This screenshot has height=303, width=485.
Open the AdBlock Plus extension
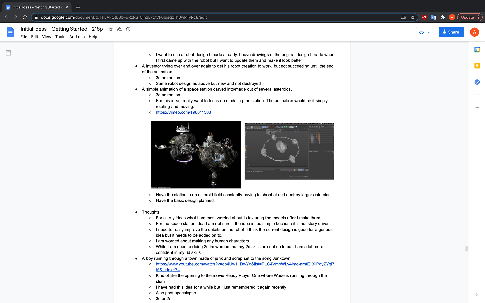424,17
